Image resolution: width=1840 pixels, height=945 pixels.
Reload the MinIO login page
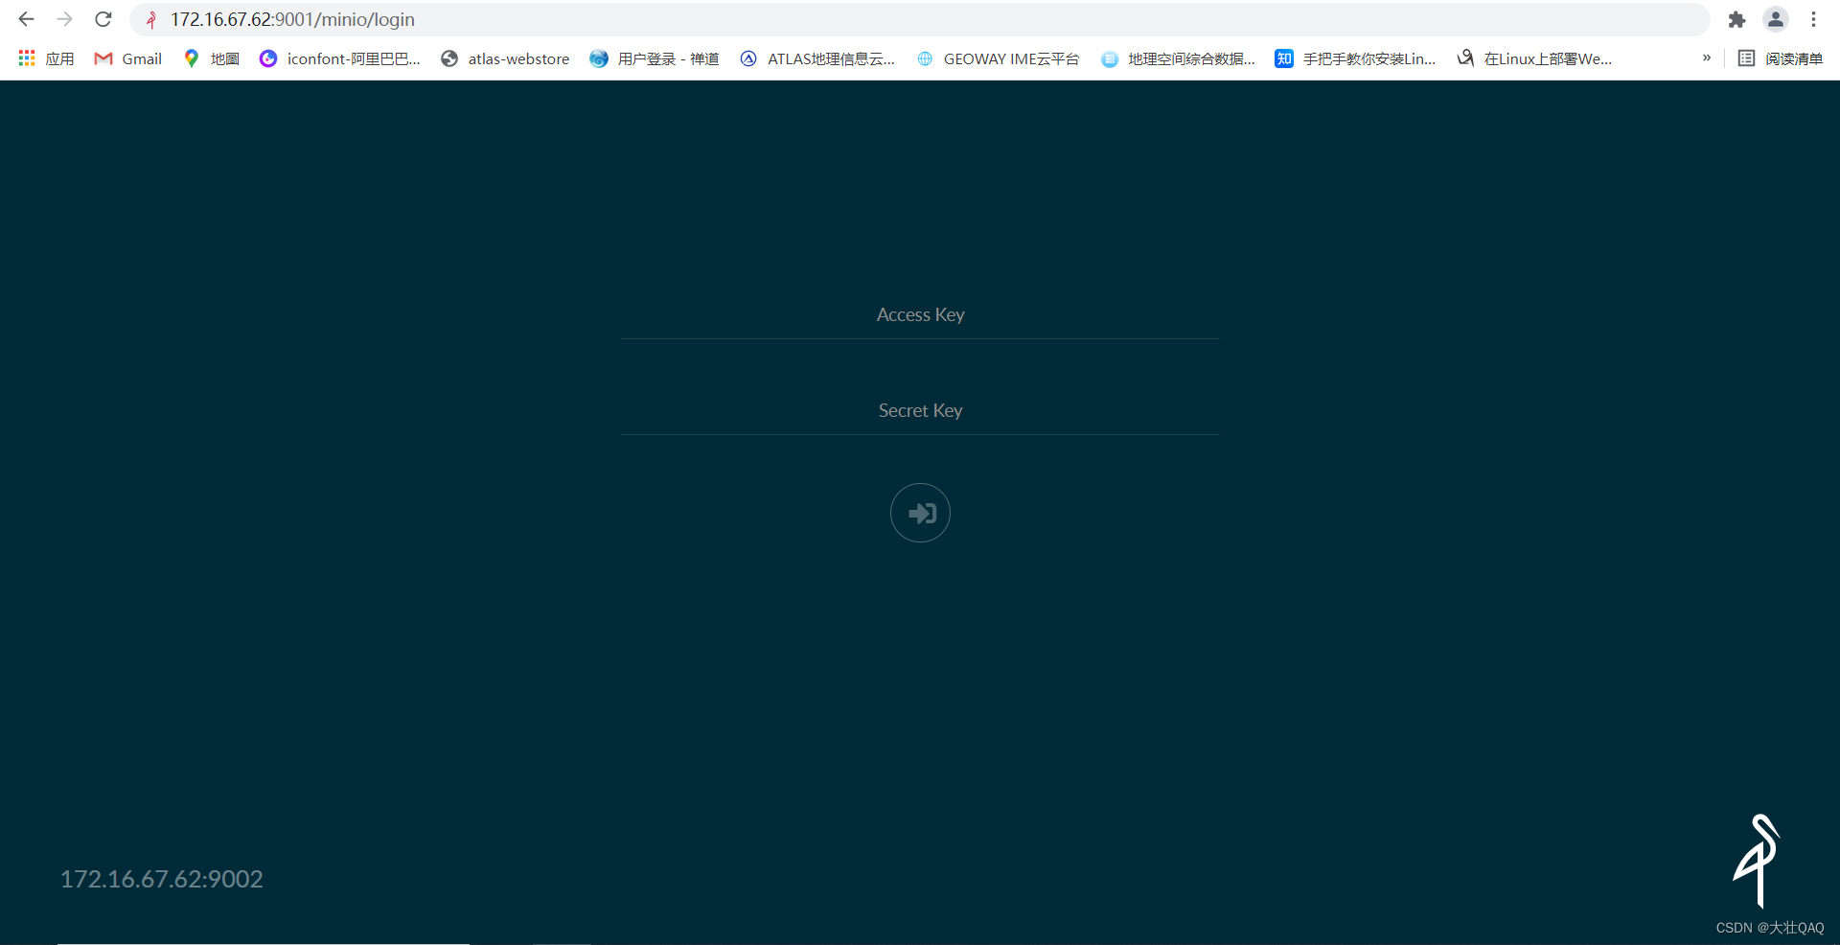tap(103, 19)
